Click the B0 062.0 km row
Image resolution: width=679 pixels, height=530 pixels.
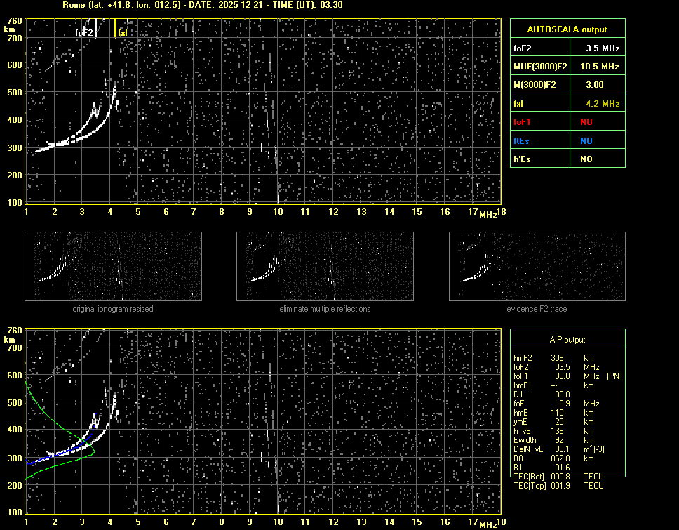tap(554, 458)
